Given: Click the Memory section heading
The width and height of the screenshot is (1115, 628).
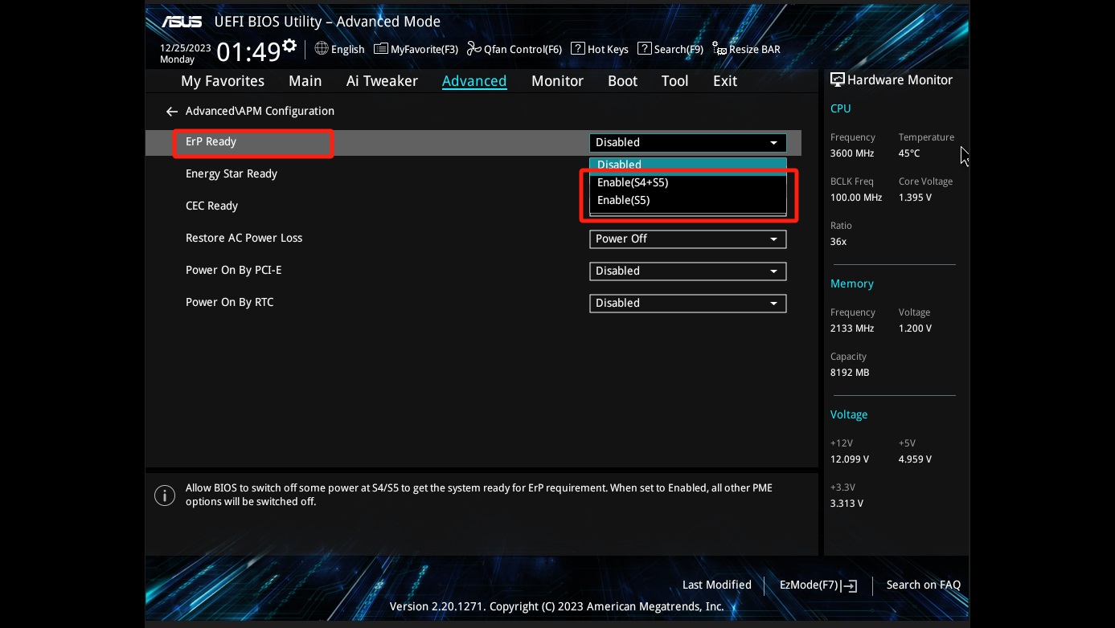Looking at the screenshot, I should tap(852, 283).
